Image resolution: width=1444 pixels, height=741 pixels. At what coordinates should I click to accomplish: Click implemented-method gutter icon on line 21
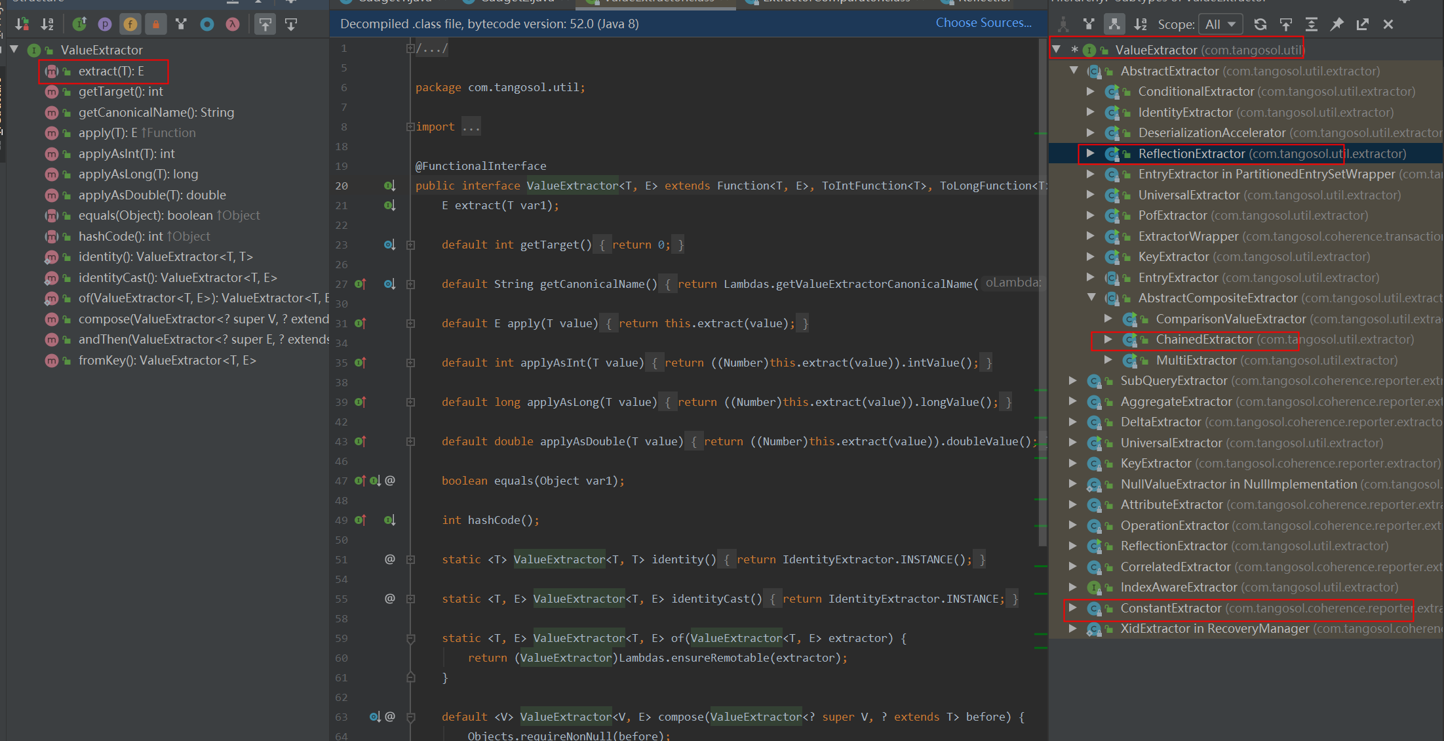389,205
